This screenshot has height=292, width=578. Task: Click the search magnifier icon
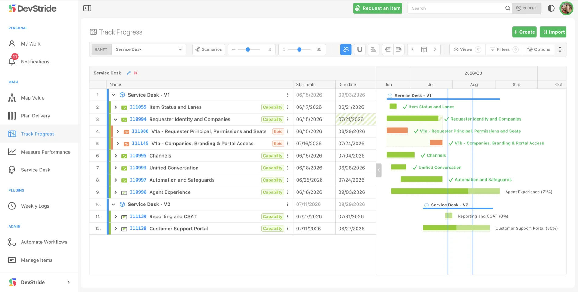[x=507, y=8]
